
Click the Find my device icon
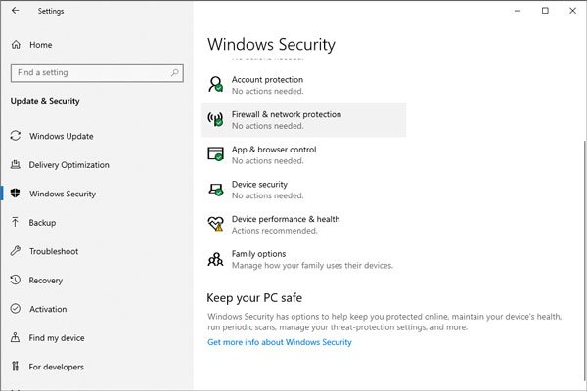point(15,337)
